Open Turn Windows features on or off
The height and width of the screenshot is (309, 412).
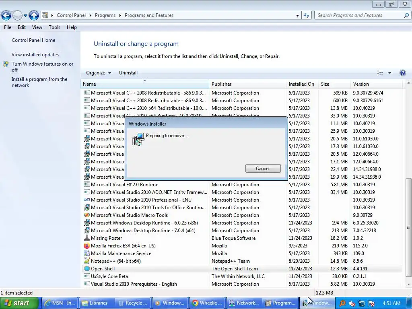(x=42, y=67)
